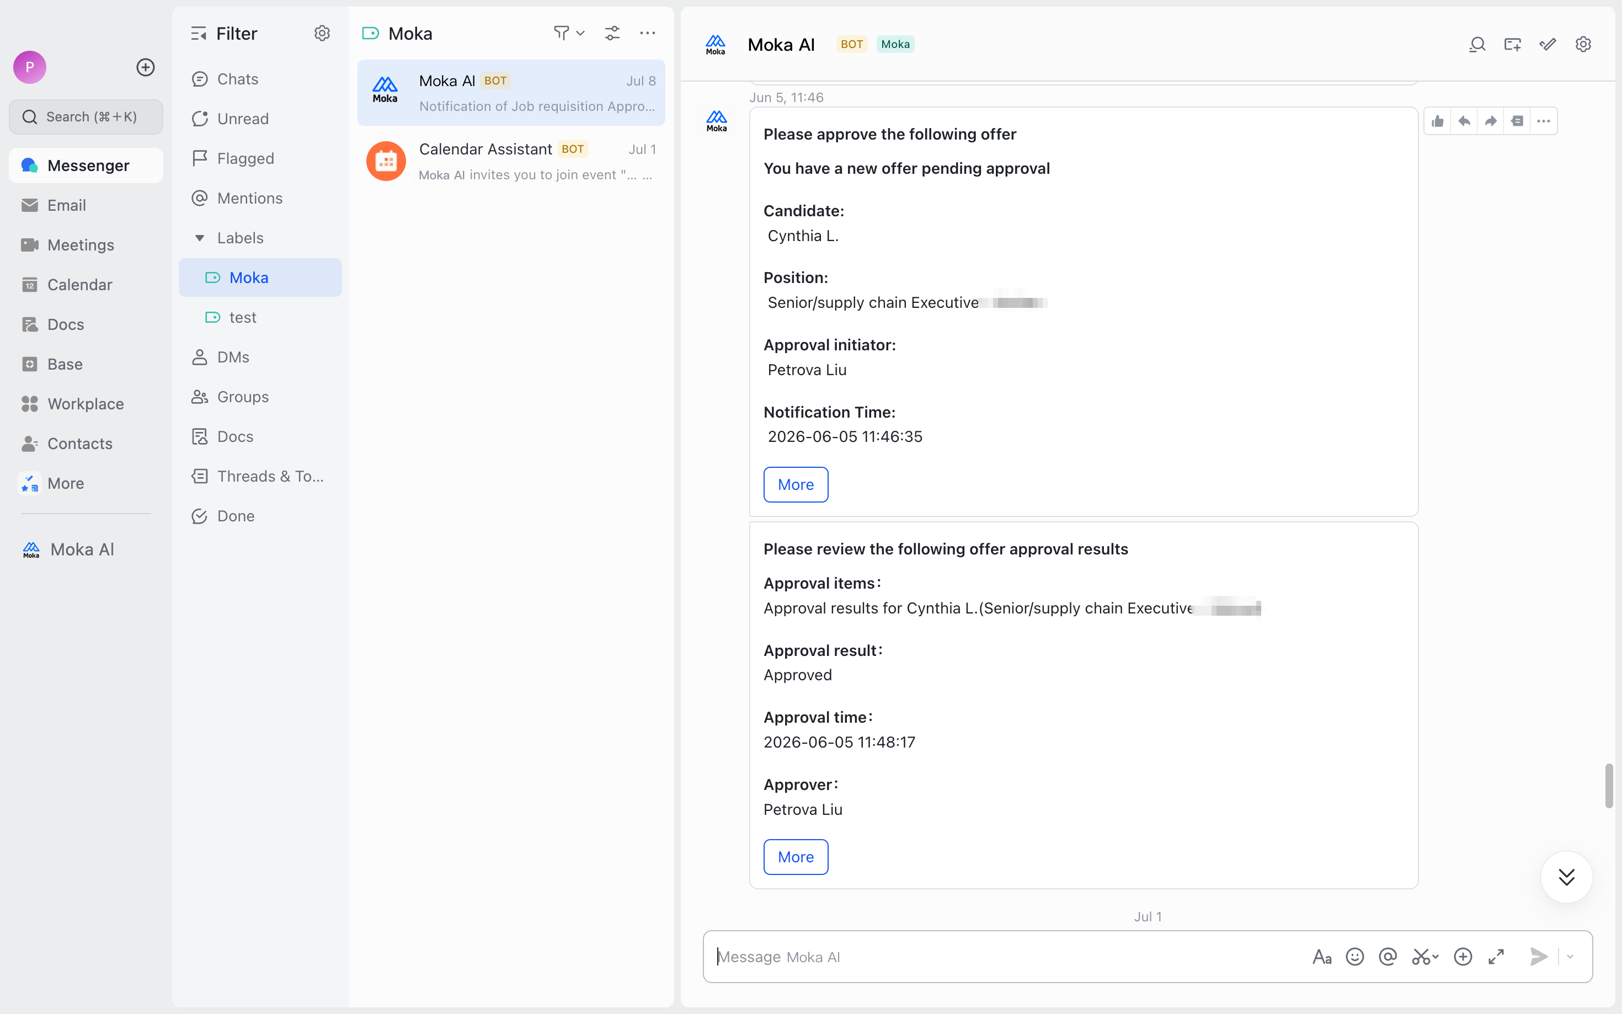This screenshot has height=1014, width=1622.
Task: Go to Email
Action: [x=86, y=205]
